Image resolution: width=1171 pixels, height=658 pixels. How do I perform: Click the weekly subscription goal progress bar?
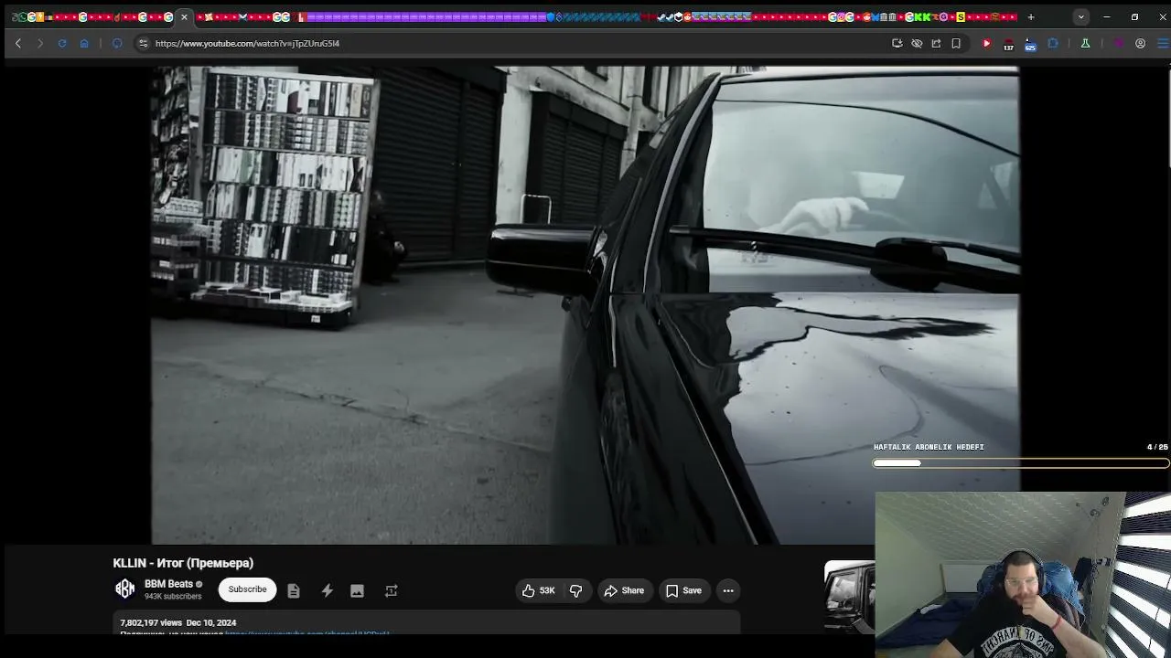1020,463
